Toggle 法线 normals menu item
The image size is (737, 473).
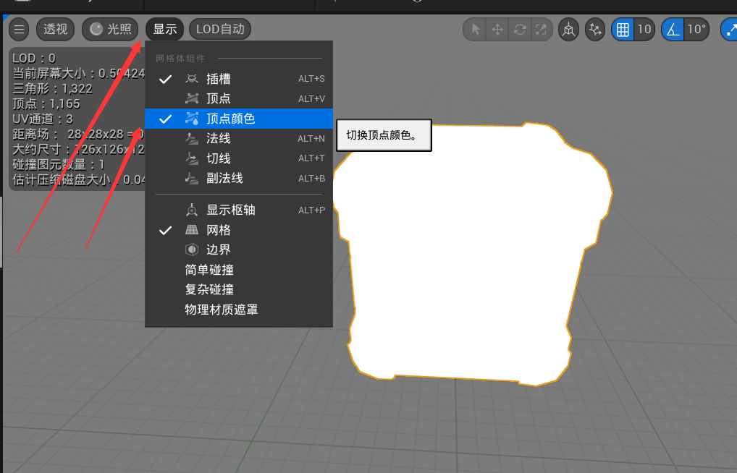tap(239, 139)
